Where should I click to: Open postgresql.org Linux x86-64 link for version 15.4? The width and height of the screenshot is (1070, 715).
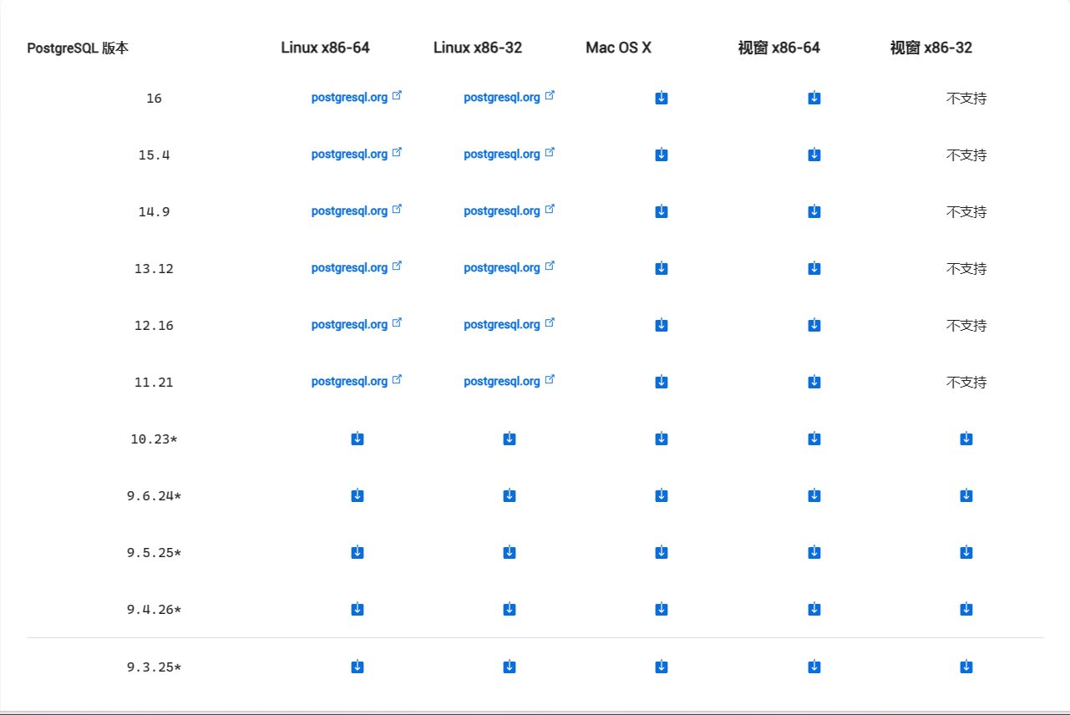pos(357,154)
